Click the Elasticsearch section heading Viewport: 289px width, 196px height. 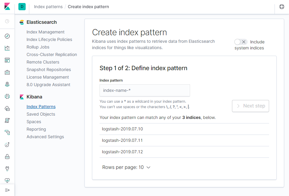pos(42,22)
